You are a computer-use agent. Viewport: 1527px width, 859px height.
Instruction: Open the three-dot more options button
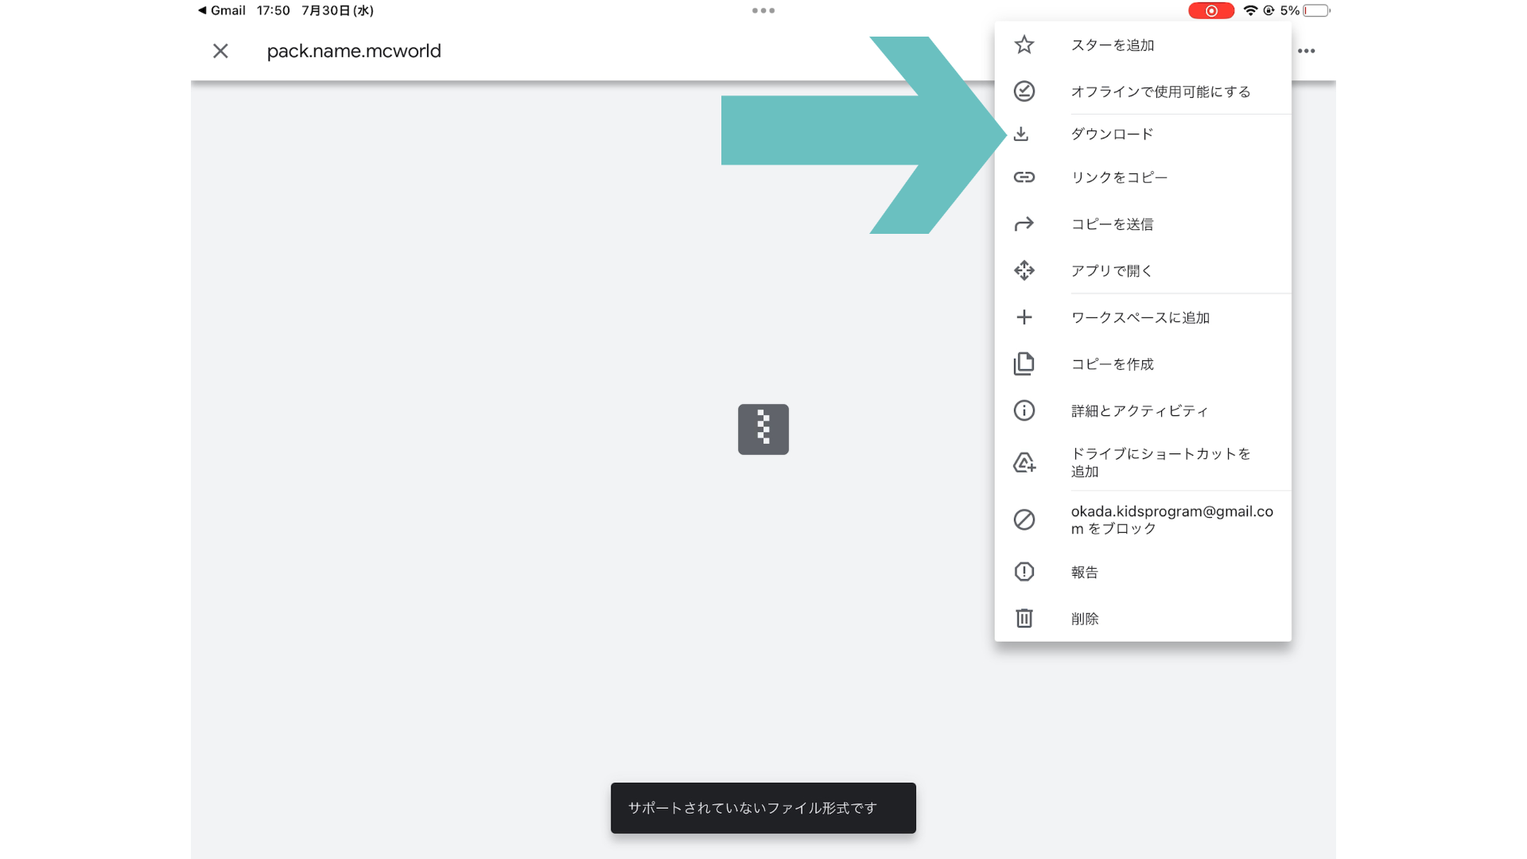1306,51
